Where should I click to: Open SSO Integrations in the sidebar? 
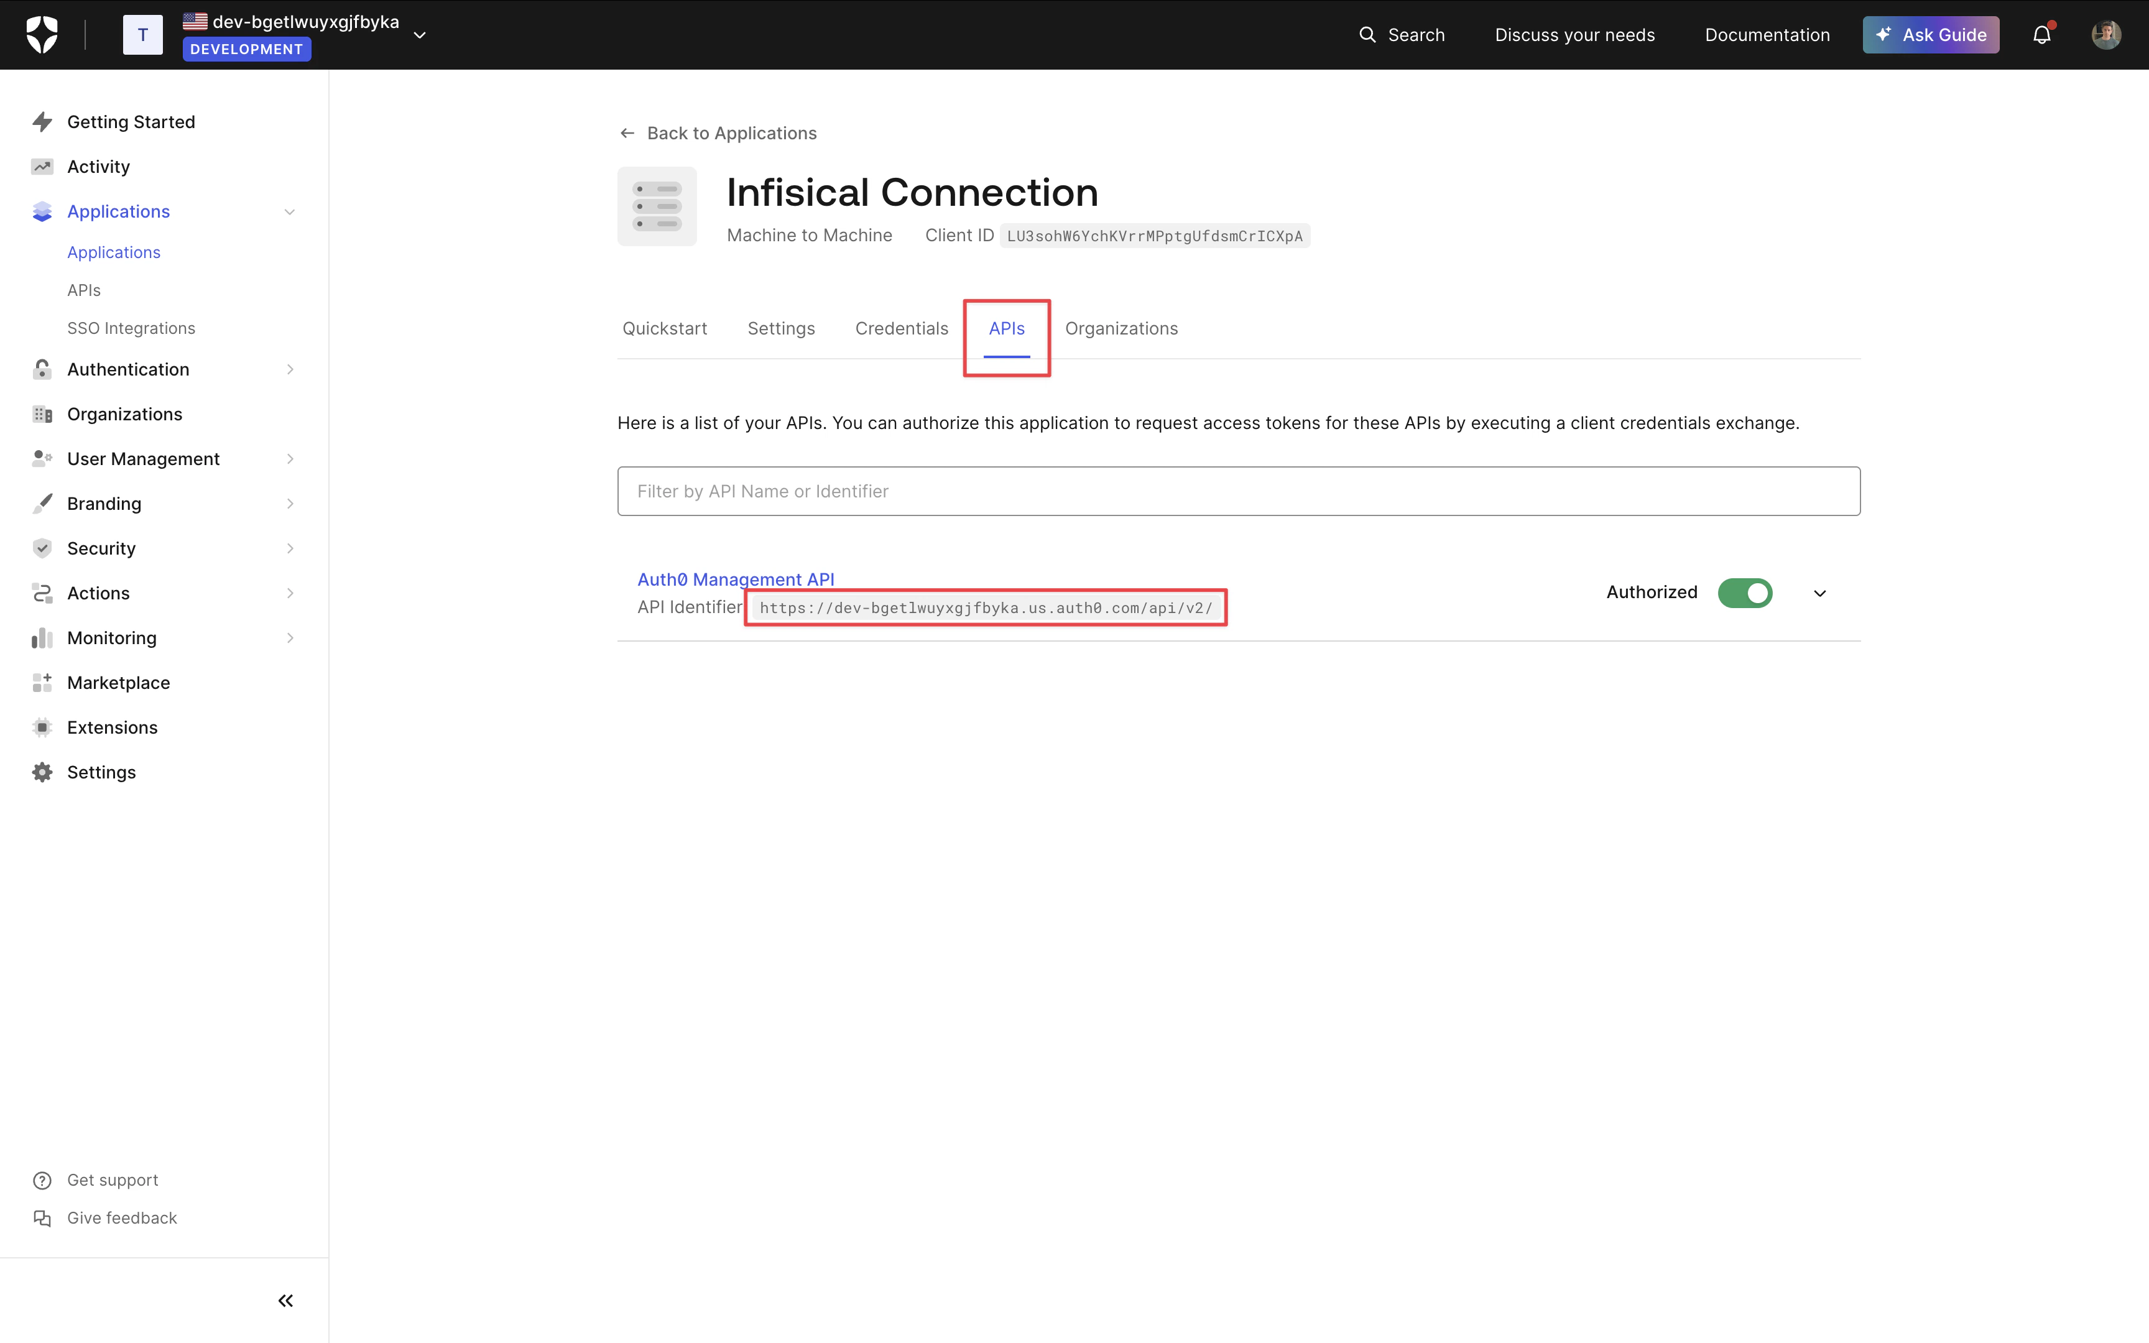tap(131, 329)
